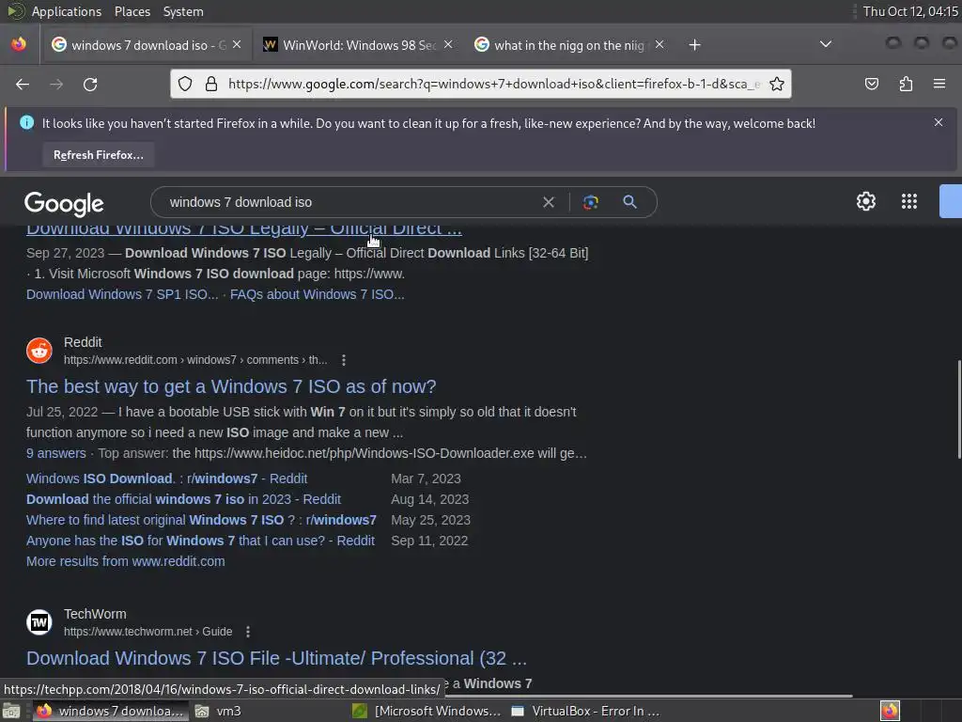Open more options for the TechWorm result
Viewport: 962px width, 722px height.
[x=248, y=632]
